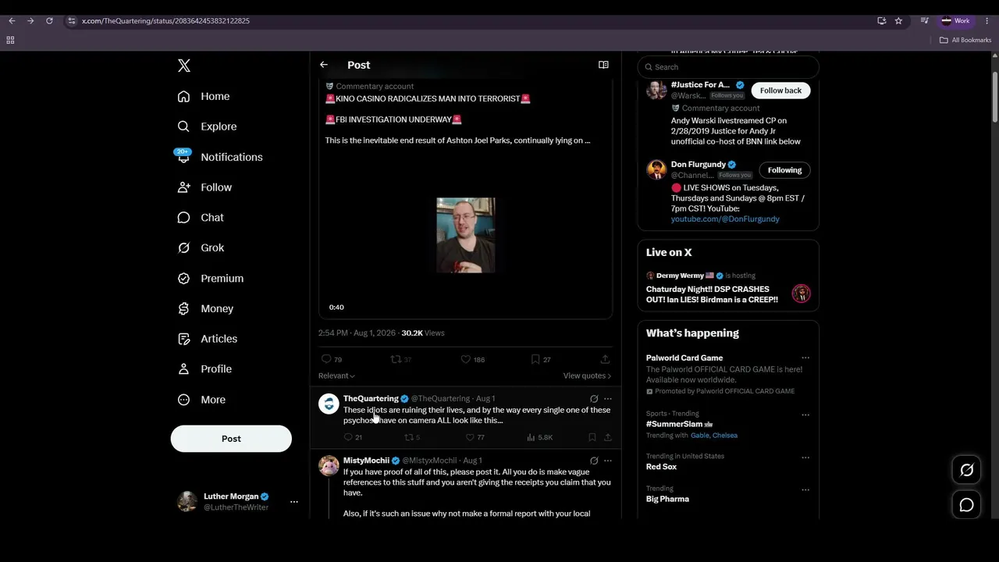Open reader view icon in Post header
The height and width of the screenshot is (562, 999).
point(603,65)
